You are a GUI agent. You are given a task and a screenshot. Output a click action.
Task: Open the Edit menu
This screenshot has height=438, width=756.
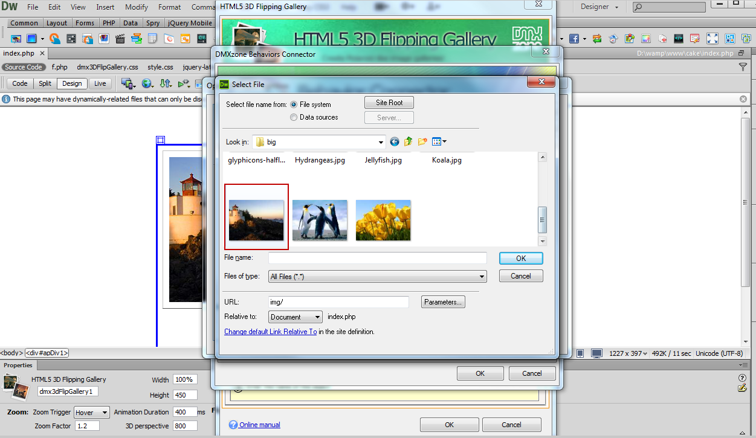click(54, 7)
